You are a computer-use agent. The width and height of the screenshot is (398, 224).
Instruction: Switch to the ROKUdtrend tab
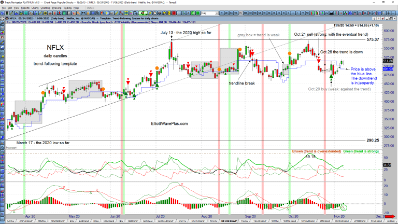[342, 221]
